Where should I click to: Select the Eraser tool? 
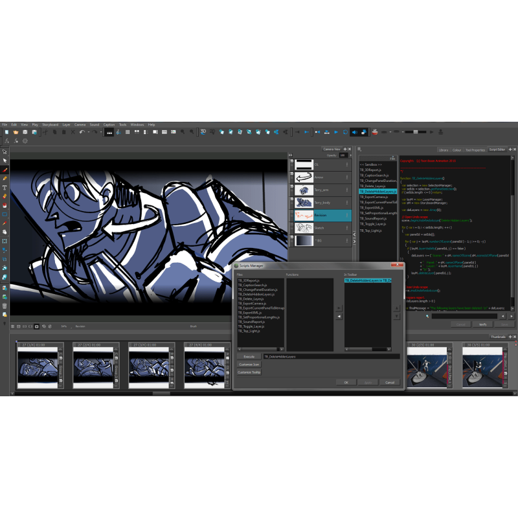pyautogui.click(x=5, y=196)
